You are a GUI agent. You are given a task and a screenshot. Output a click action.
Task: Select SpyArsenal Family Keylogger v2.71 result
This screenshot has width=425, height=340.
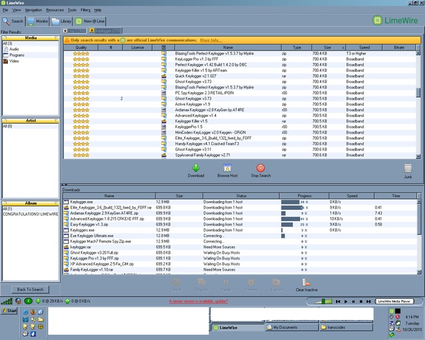click(x=240, y=155)
